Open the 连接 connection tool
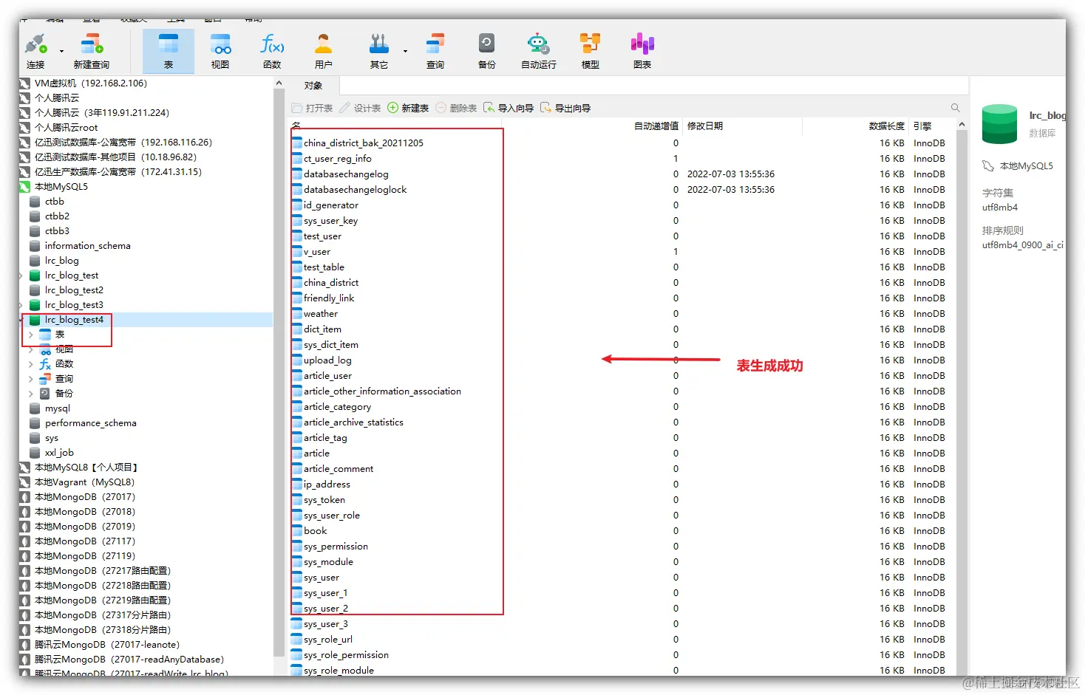The width and height of the screenshot is (1085, 695). click(35, 51)
